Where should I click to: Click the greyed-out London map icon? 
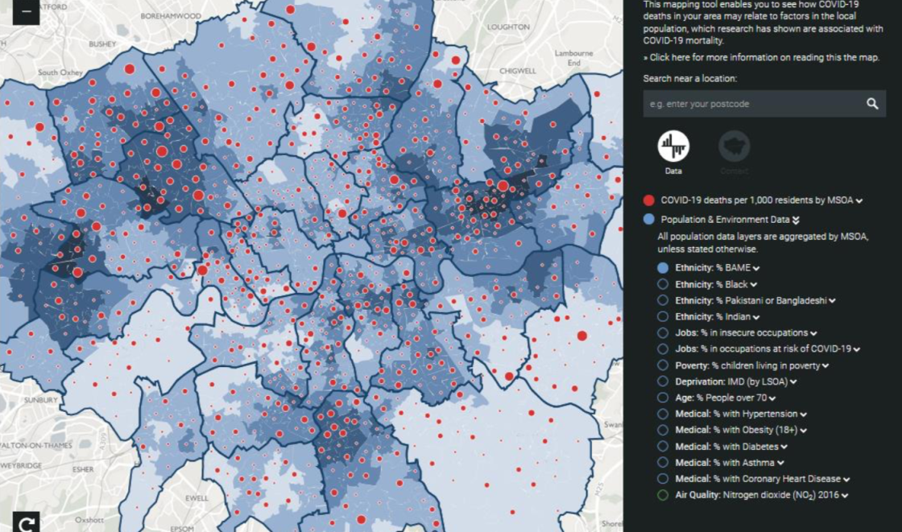coord(734,146)
